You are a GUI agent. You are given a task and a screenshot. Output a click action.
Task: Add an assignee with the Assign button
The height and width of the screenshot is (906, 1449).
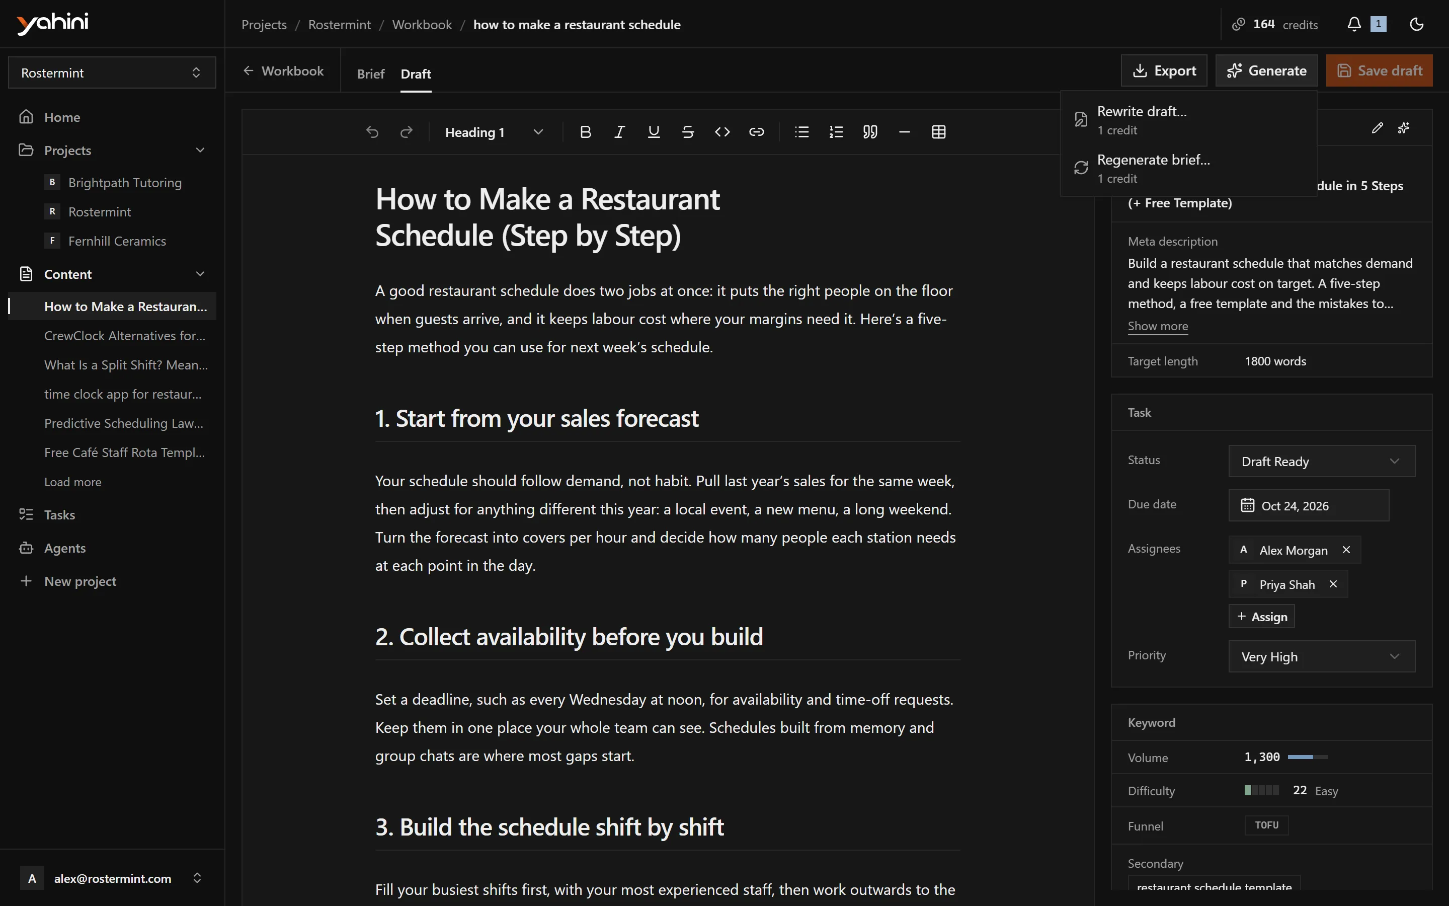[1262, 616]
